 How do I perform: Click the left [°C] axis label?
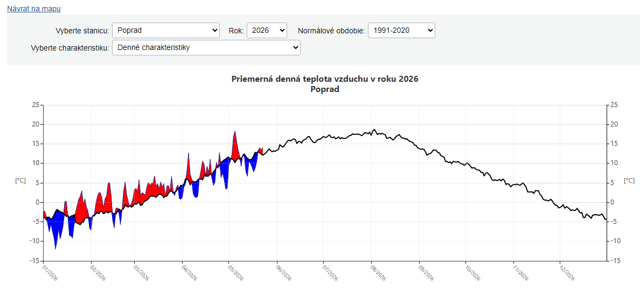[20, 180]
